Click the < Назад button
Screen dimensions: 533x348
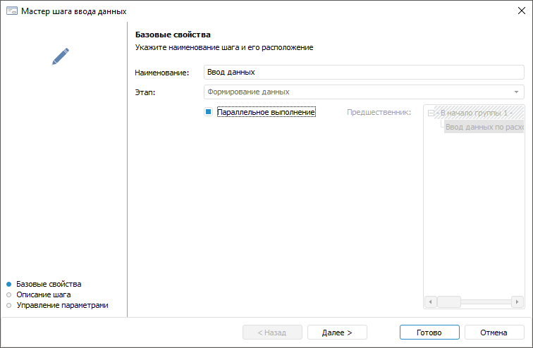[x=272, y=333]
